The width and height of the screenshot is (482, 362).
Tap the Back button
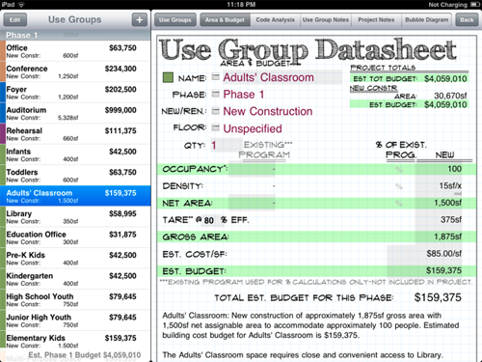467,20
